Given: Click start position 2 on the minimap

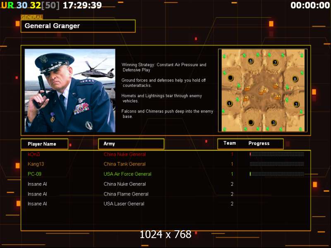Looking at the screenshot, I should tap(296, 104).
